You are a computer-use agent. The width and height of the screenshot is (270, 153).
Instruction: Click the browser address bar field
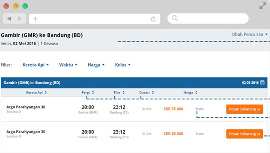tap(94, 19)
